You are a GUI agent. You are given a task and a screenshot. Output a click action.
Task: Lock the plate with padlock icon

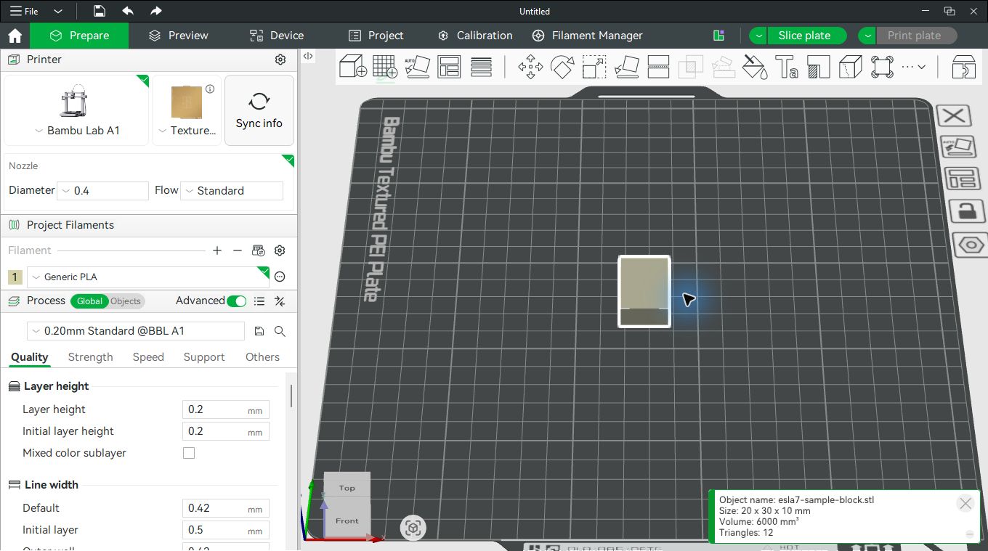(967, 211)
